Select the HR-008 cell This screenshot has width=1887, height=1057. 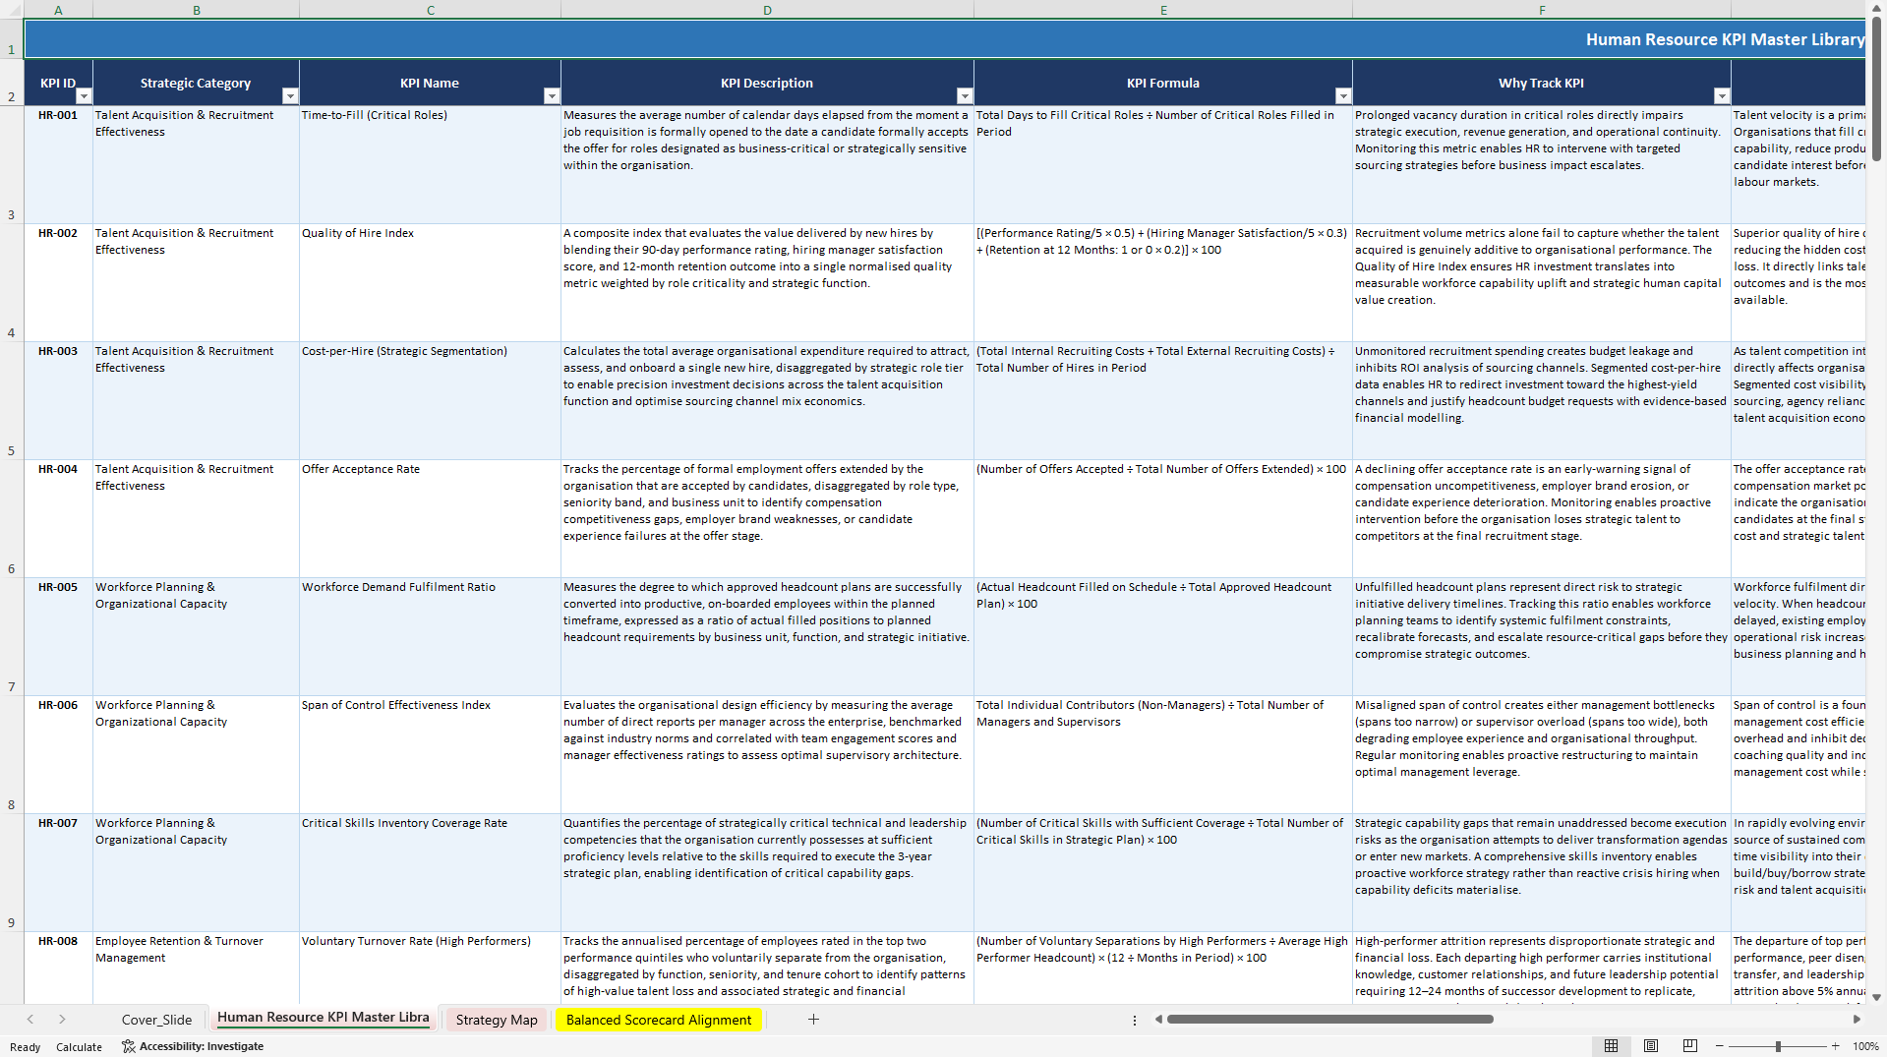click(58, 968)
